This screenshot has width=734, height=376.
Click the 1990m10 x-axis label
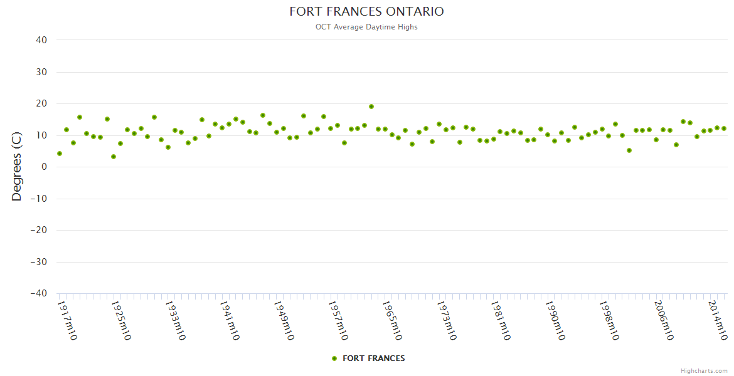[x=555, y=320]
